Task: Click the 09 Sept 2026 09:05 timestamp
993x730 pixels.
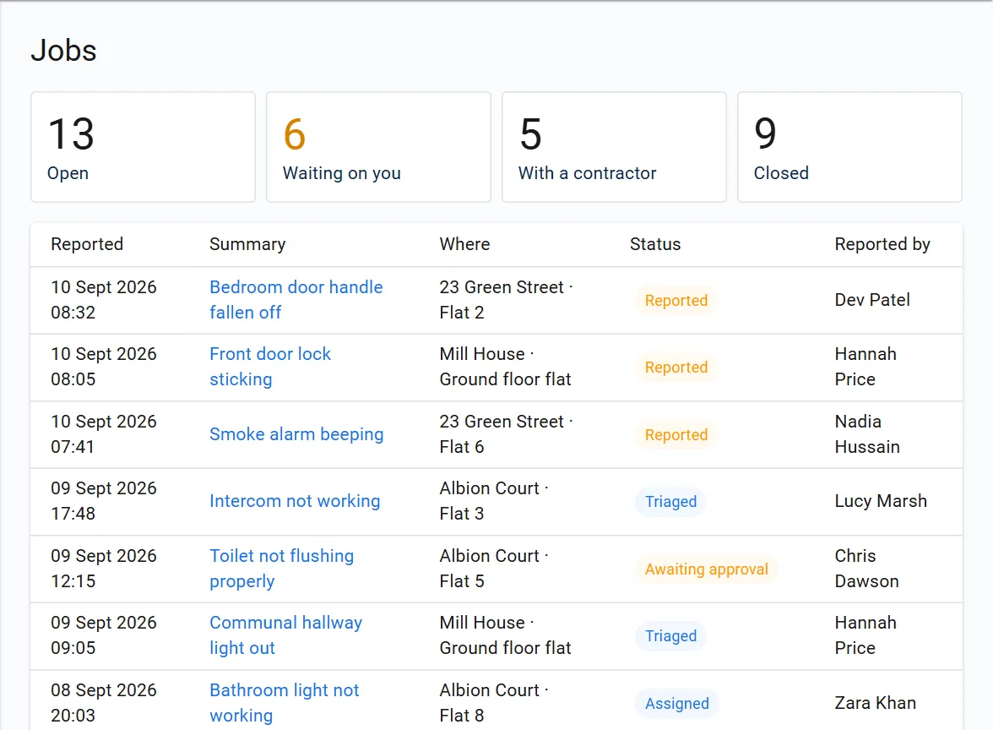Action: (x=104, y=635)
